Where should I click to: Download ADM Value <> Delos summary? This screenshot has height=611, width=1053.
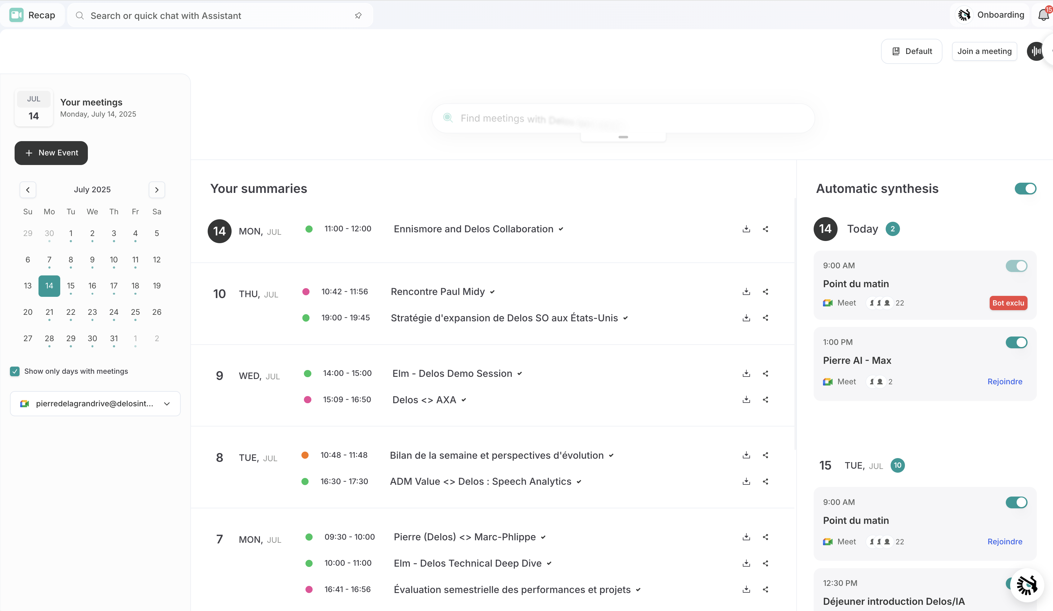click(746, 482)
